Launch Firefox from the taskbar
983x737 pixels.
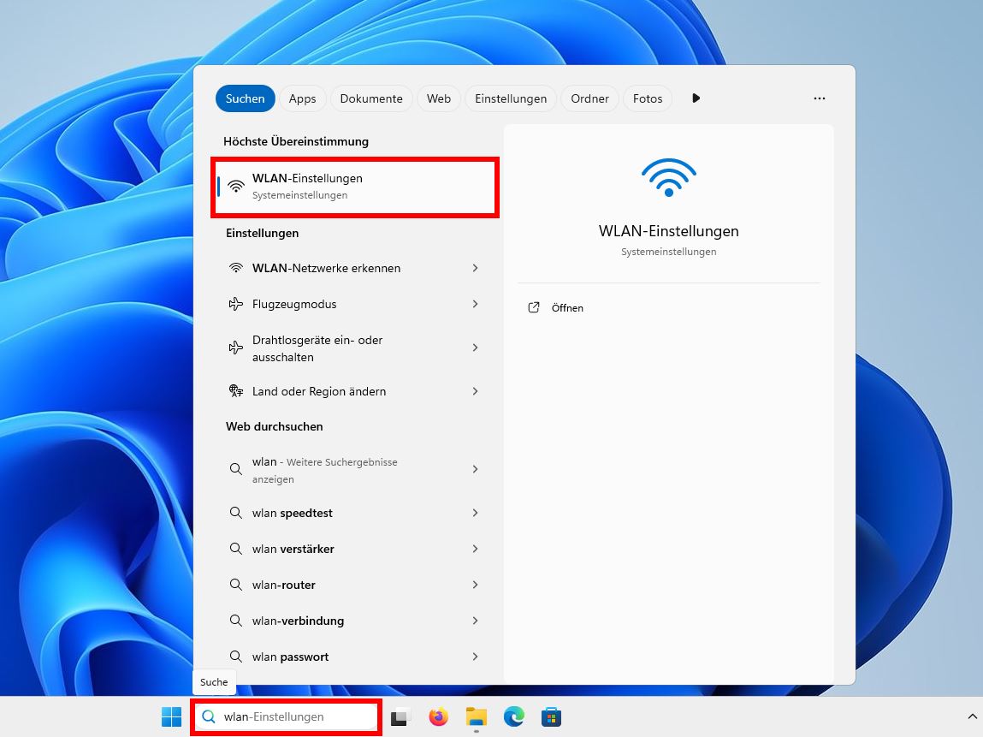(438, 717)
